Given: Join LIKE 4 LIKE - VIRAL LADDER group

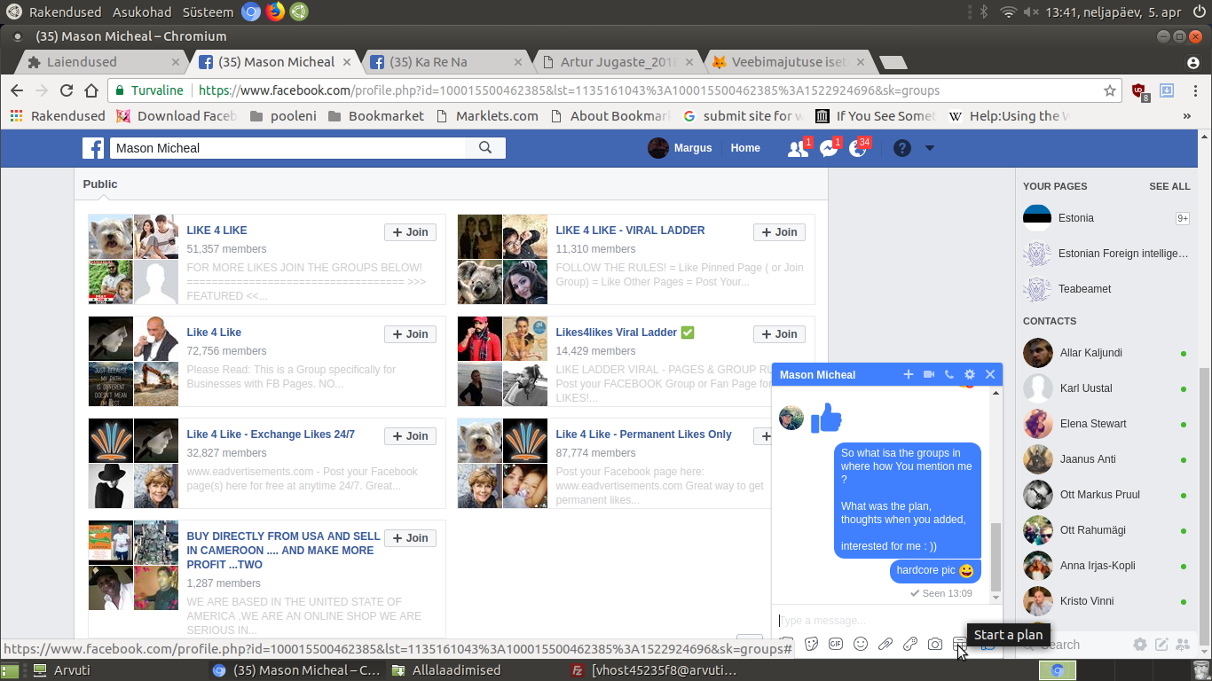Looking at the screenshot, I should (x=779, y=232).
